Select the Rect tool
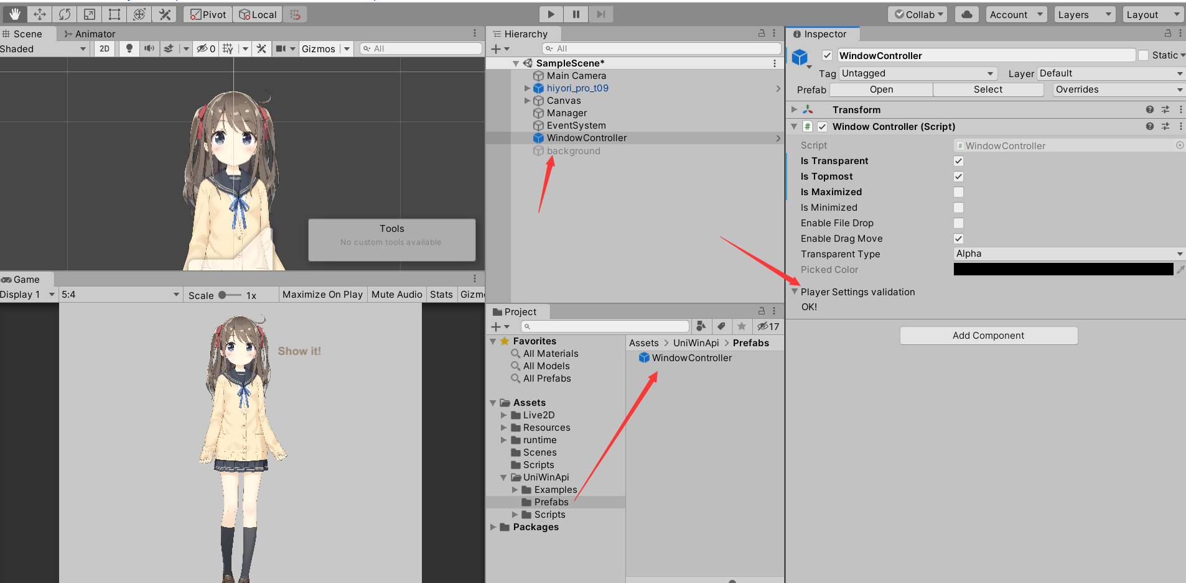Image resolution: width=1186 pixels, height=583 pixels. pos(114,14)
